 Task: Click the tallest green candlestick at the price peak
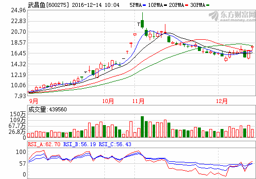(x=142, y=24)
